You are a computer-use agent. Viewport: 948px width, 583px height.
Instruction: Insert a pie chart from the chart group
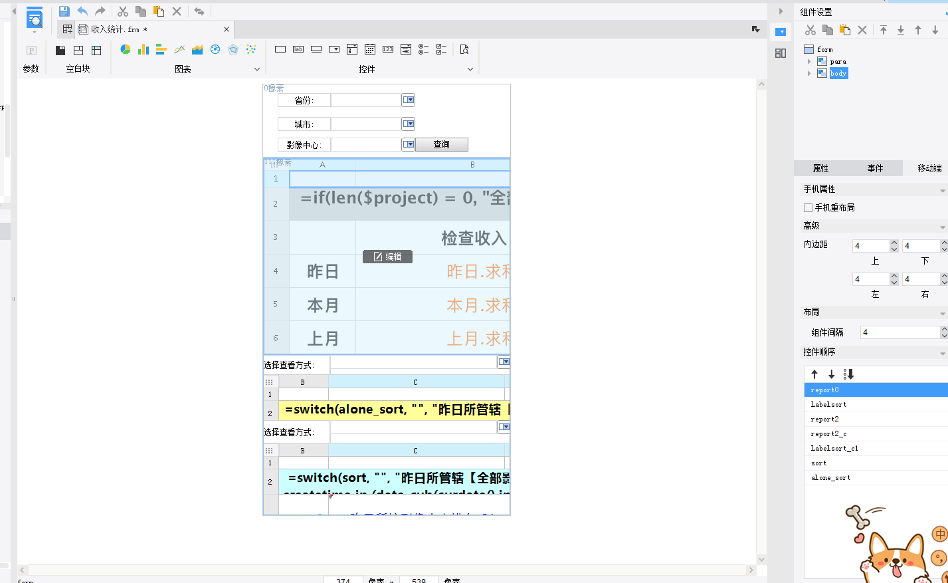(126, 49)
